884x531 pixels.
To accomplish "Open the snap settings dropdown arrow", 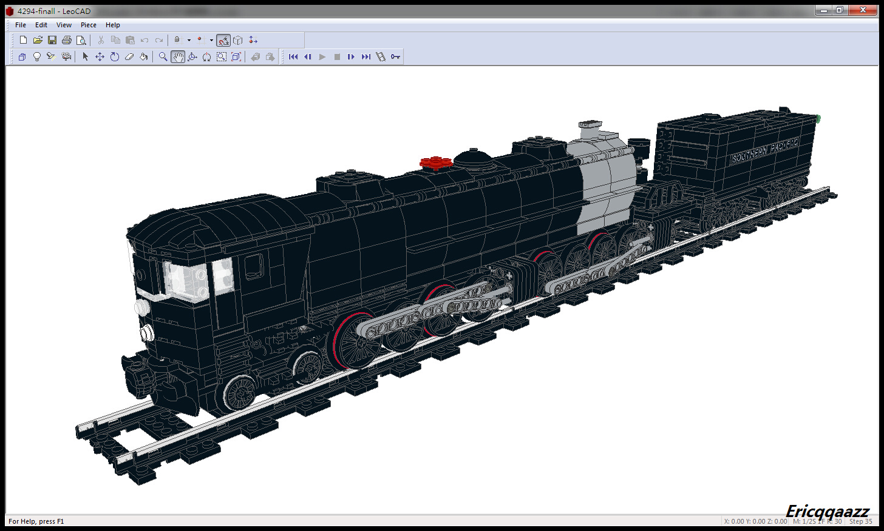I will pyautogui.click(x=211, y=40).
